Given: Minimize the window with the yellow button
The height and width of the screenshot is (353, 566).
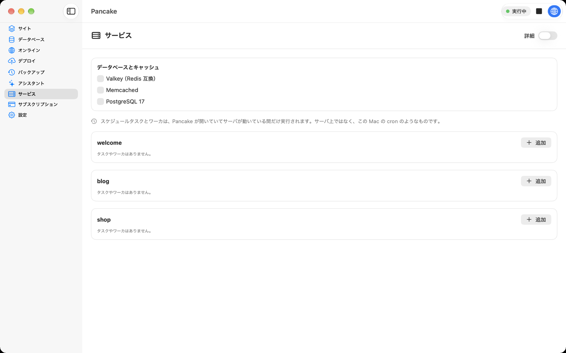Looking at the screenshot, I should point(21,11).
